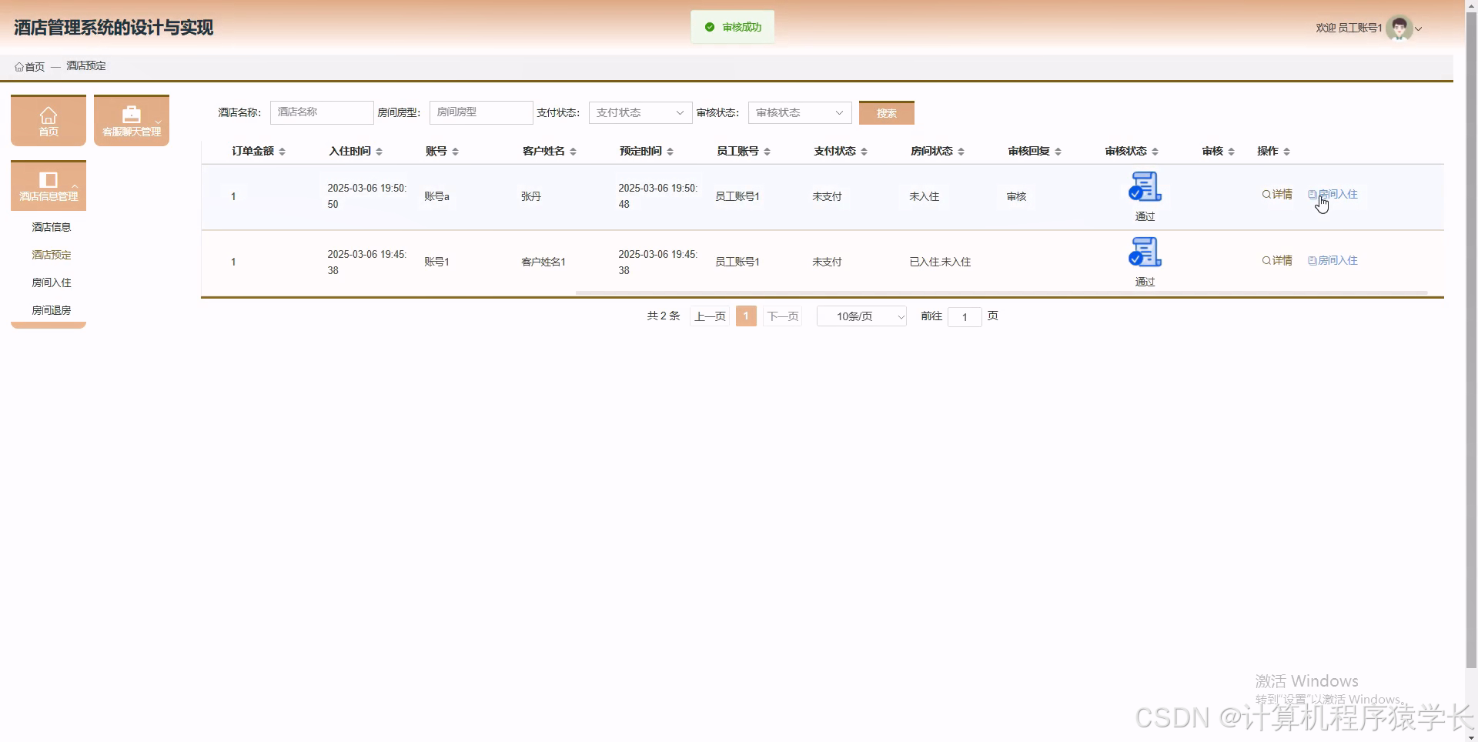Viewport: 1478px width, 742px height.
Task: Toggle sorting on the 订单金额 column
Action: pos(283,151)
